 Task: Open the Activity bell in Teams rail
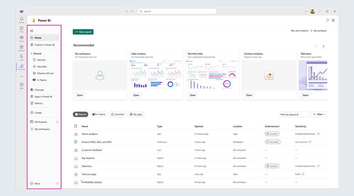coord(21,20)
